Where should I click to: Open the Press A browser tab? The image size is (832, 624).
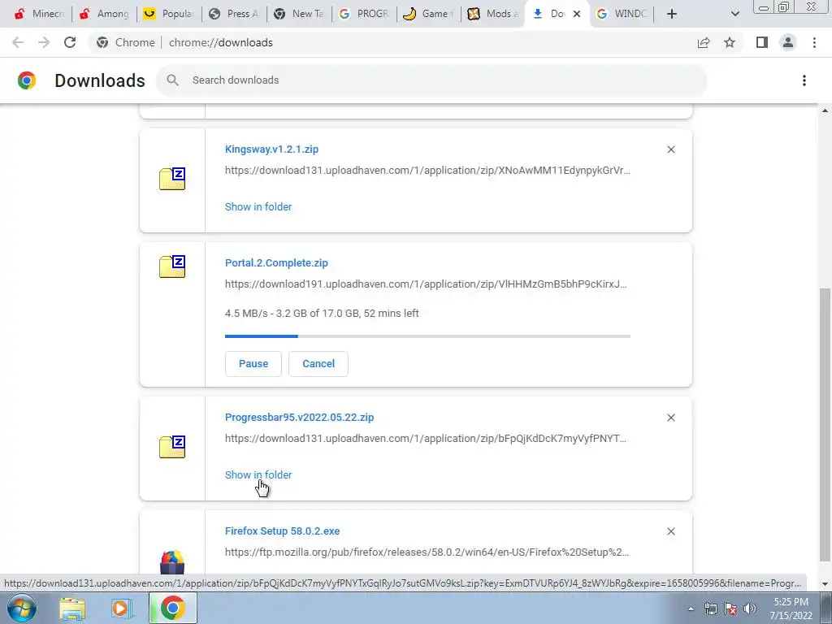point(235,14)
